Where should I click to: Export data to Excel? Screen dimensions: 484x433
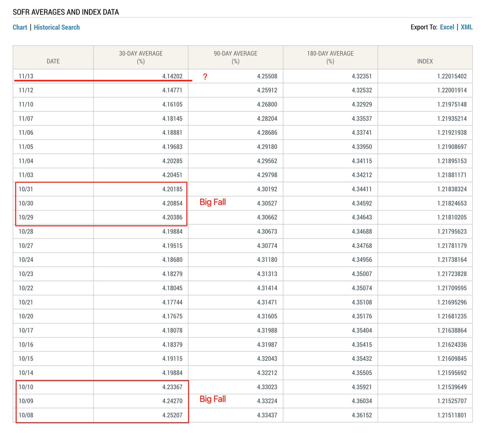447,27
